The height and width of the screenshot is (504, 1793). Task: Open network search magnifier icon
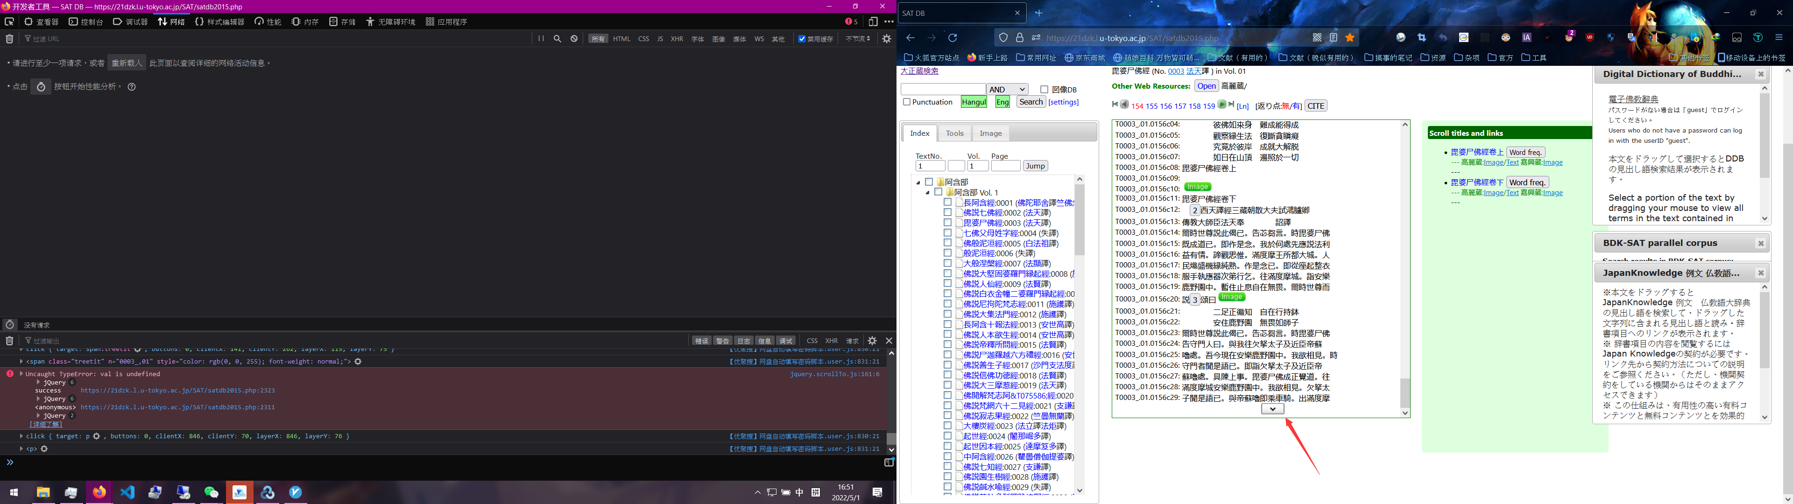pyautogui.click(x=558, y=39)
